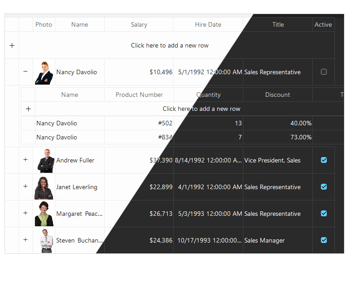Select Janet Leverling's photo
Image resolution: width=349 pixels, height=281 pixels.
(x=44, y=187)
